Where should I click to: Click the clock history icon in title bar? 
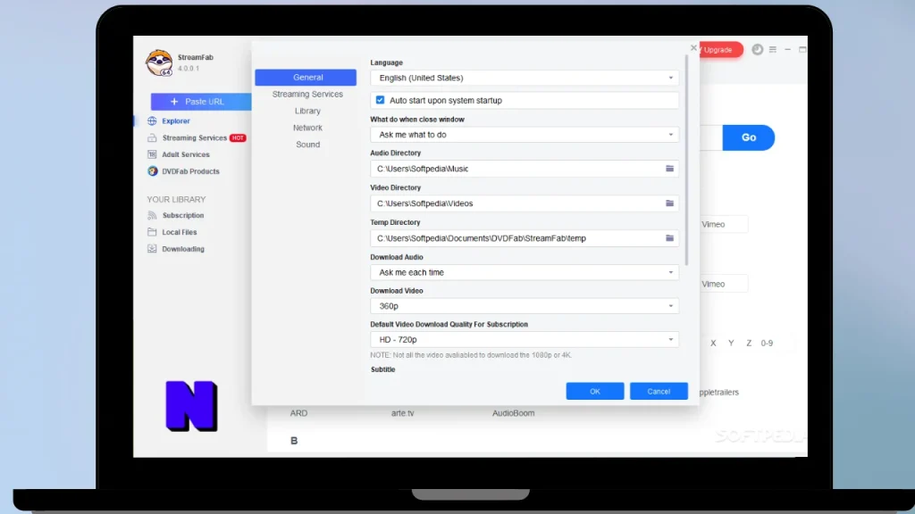pyautogui.click(x=757, y=50)
